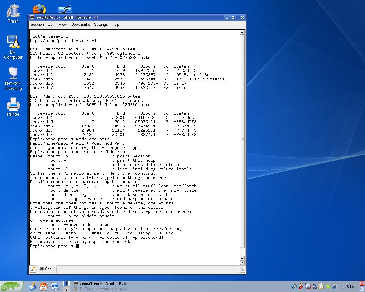Open the Bookmarks menu

[81, 24]
